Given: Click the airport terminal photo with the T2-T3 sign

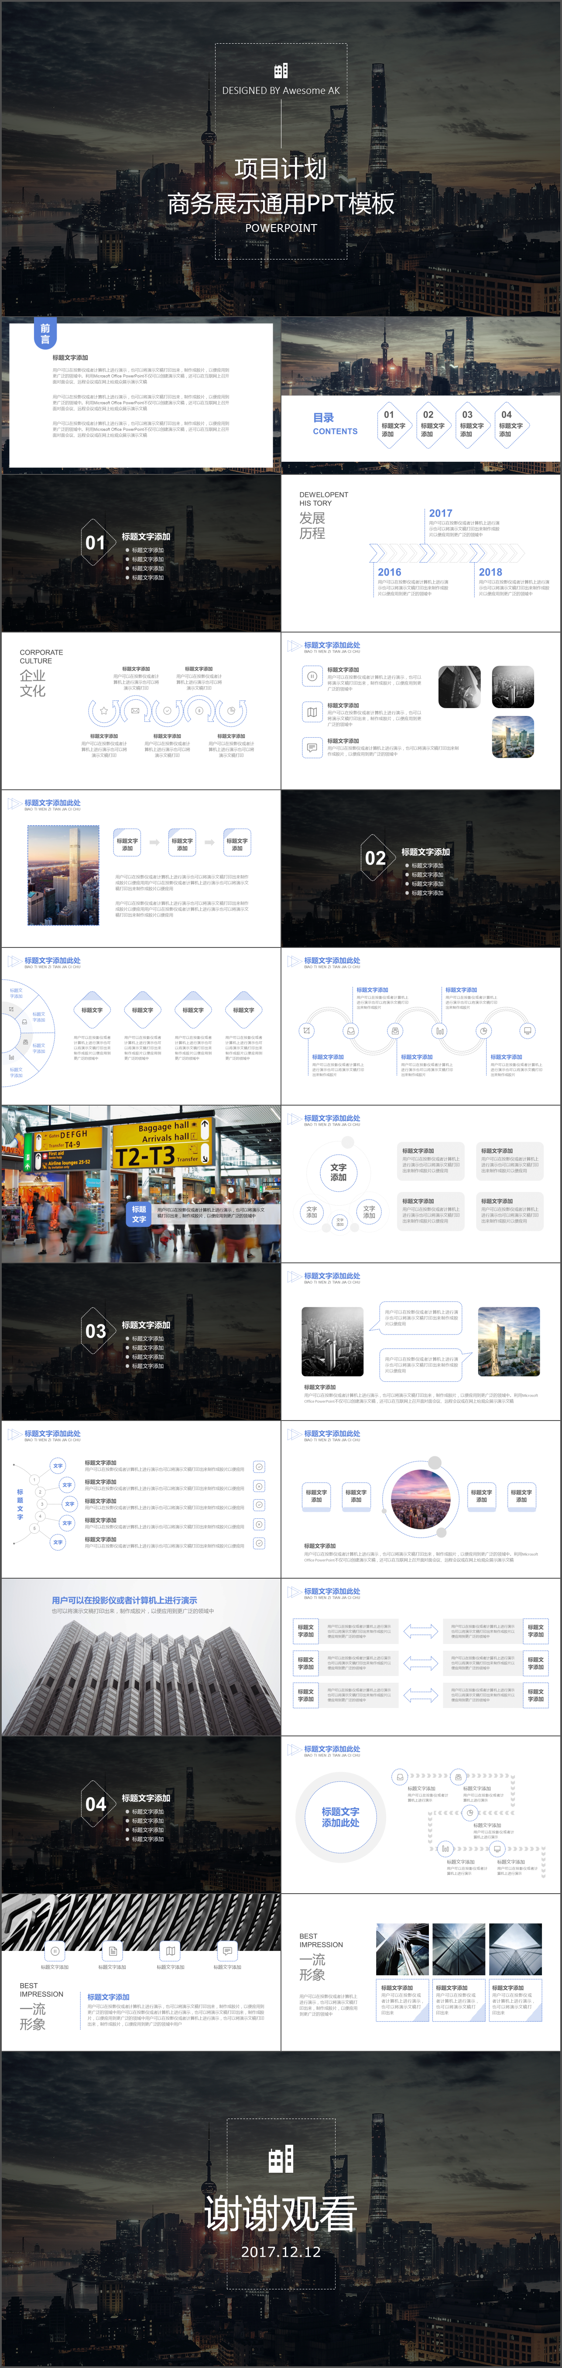Looking at the screenshot, I should (140, 1183).
